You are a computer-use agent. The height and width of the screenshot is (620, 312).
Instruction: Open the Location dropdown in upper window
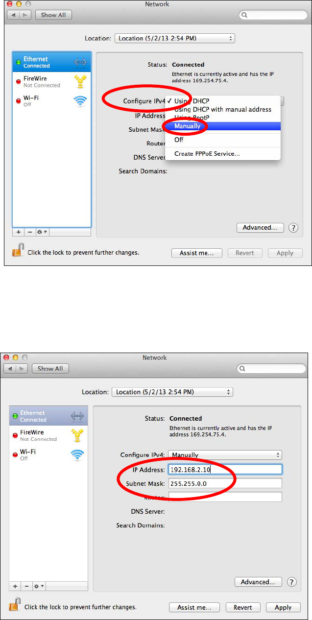pos(174,38)
